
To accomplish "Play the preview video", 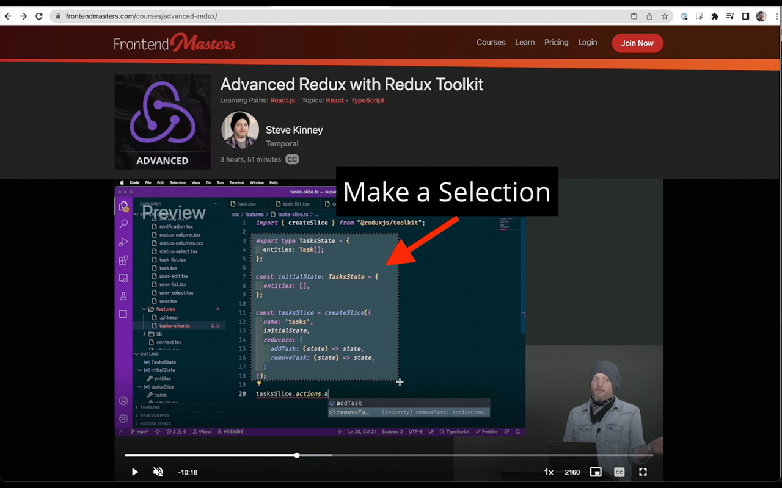I will tap(134, 472).
